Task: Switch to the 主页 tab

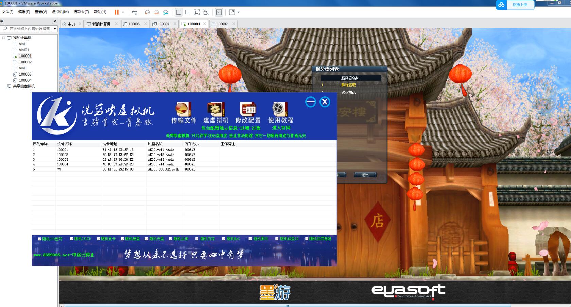Action: tap(71, 24)
